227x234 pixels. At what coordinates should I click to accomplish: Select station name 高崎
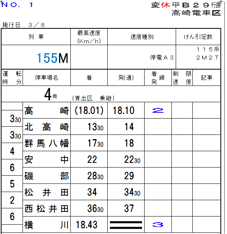tap(47, 110)
